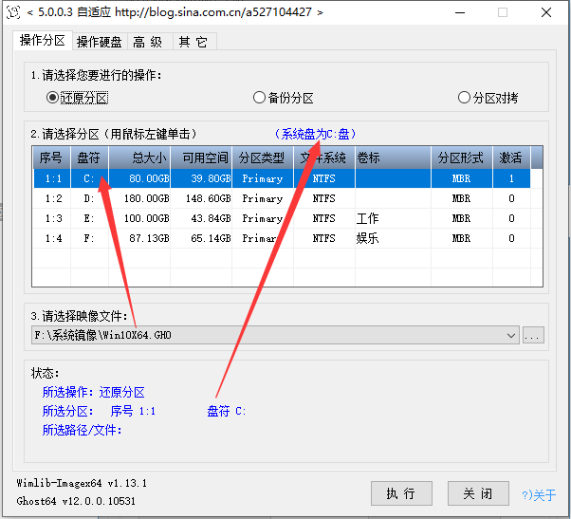Open the 高级 tab
Screen dimensions: 571x519
[x=147, y=42]
